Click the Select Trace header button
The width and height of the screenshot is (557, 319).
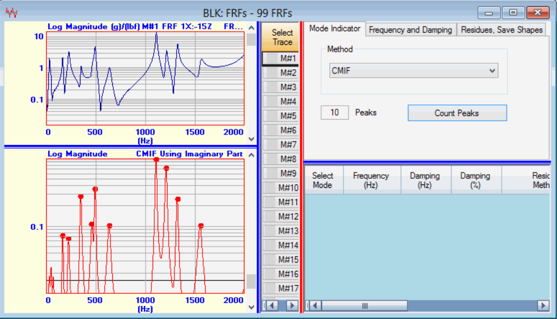(281, 37)
